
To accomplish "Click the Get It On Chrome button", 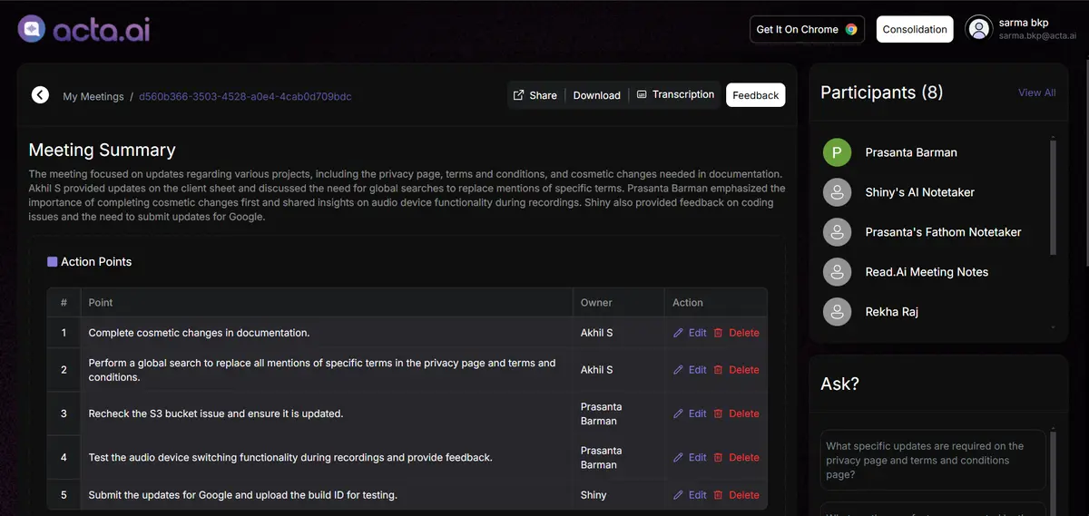I will pyautogui.click(x=806, y=29).
